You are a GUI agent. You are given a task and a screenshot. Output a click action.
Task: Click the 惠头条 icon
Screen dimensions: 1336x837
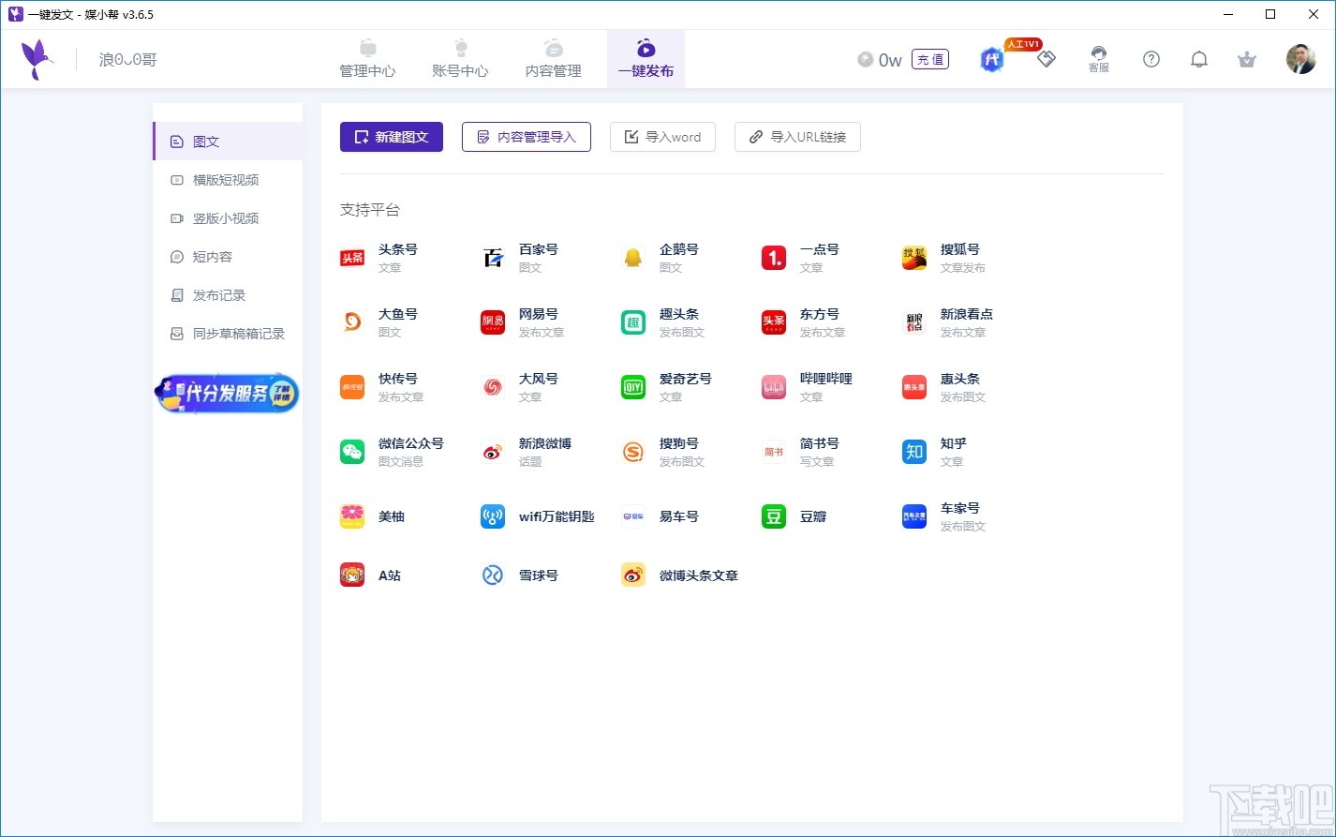pyautogui.click(x=914, y=387)
